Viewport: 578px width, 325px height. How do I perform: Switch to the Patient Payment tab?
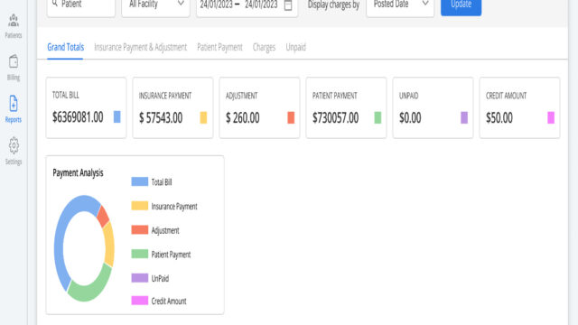[x=219, y=47]
